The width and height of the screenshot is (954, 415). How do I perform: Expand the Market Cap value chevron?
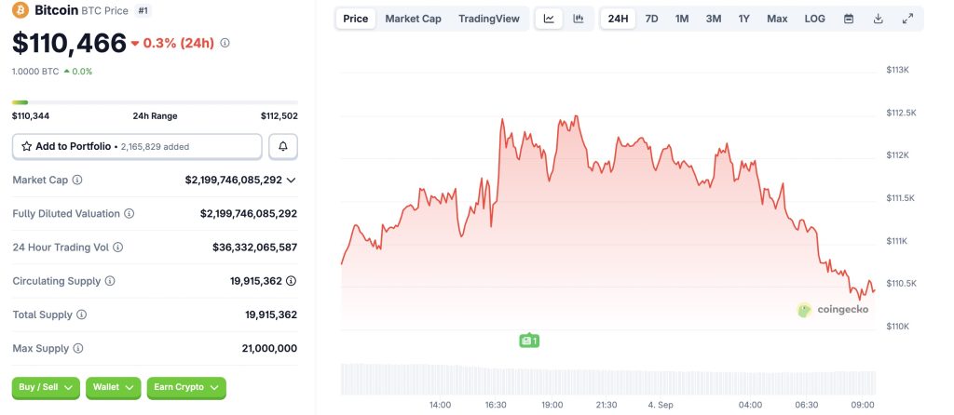(x=291, y=180)
